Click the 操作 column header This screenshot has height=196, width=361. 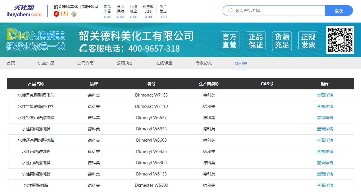(325, 84)
